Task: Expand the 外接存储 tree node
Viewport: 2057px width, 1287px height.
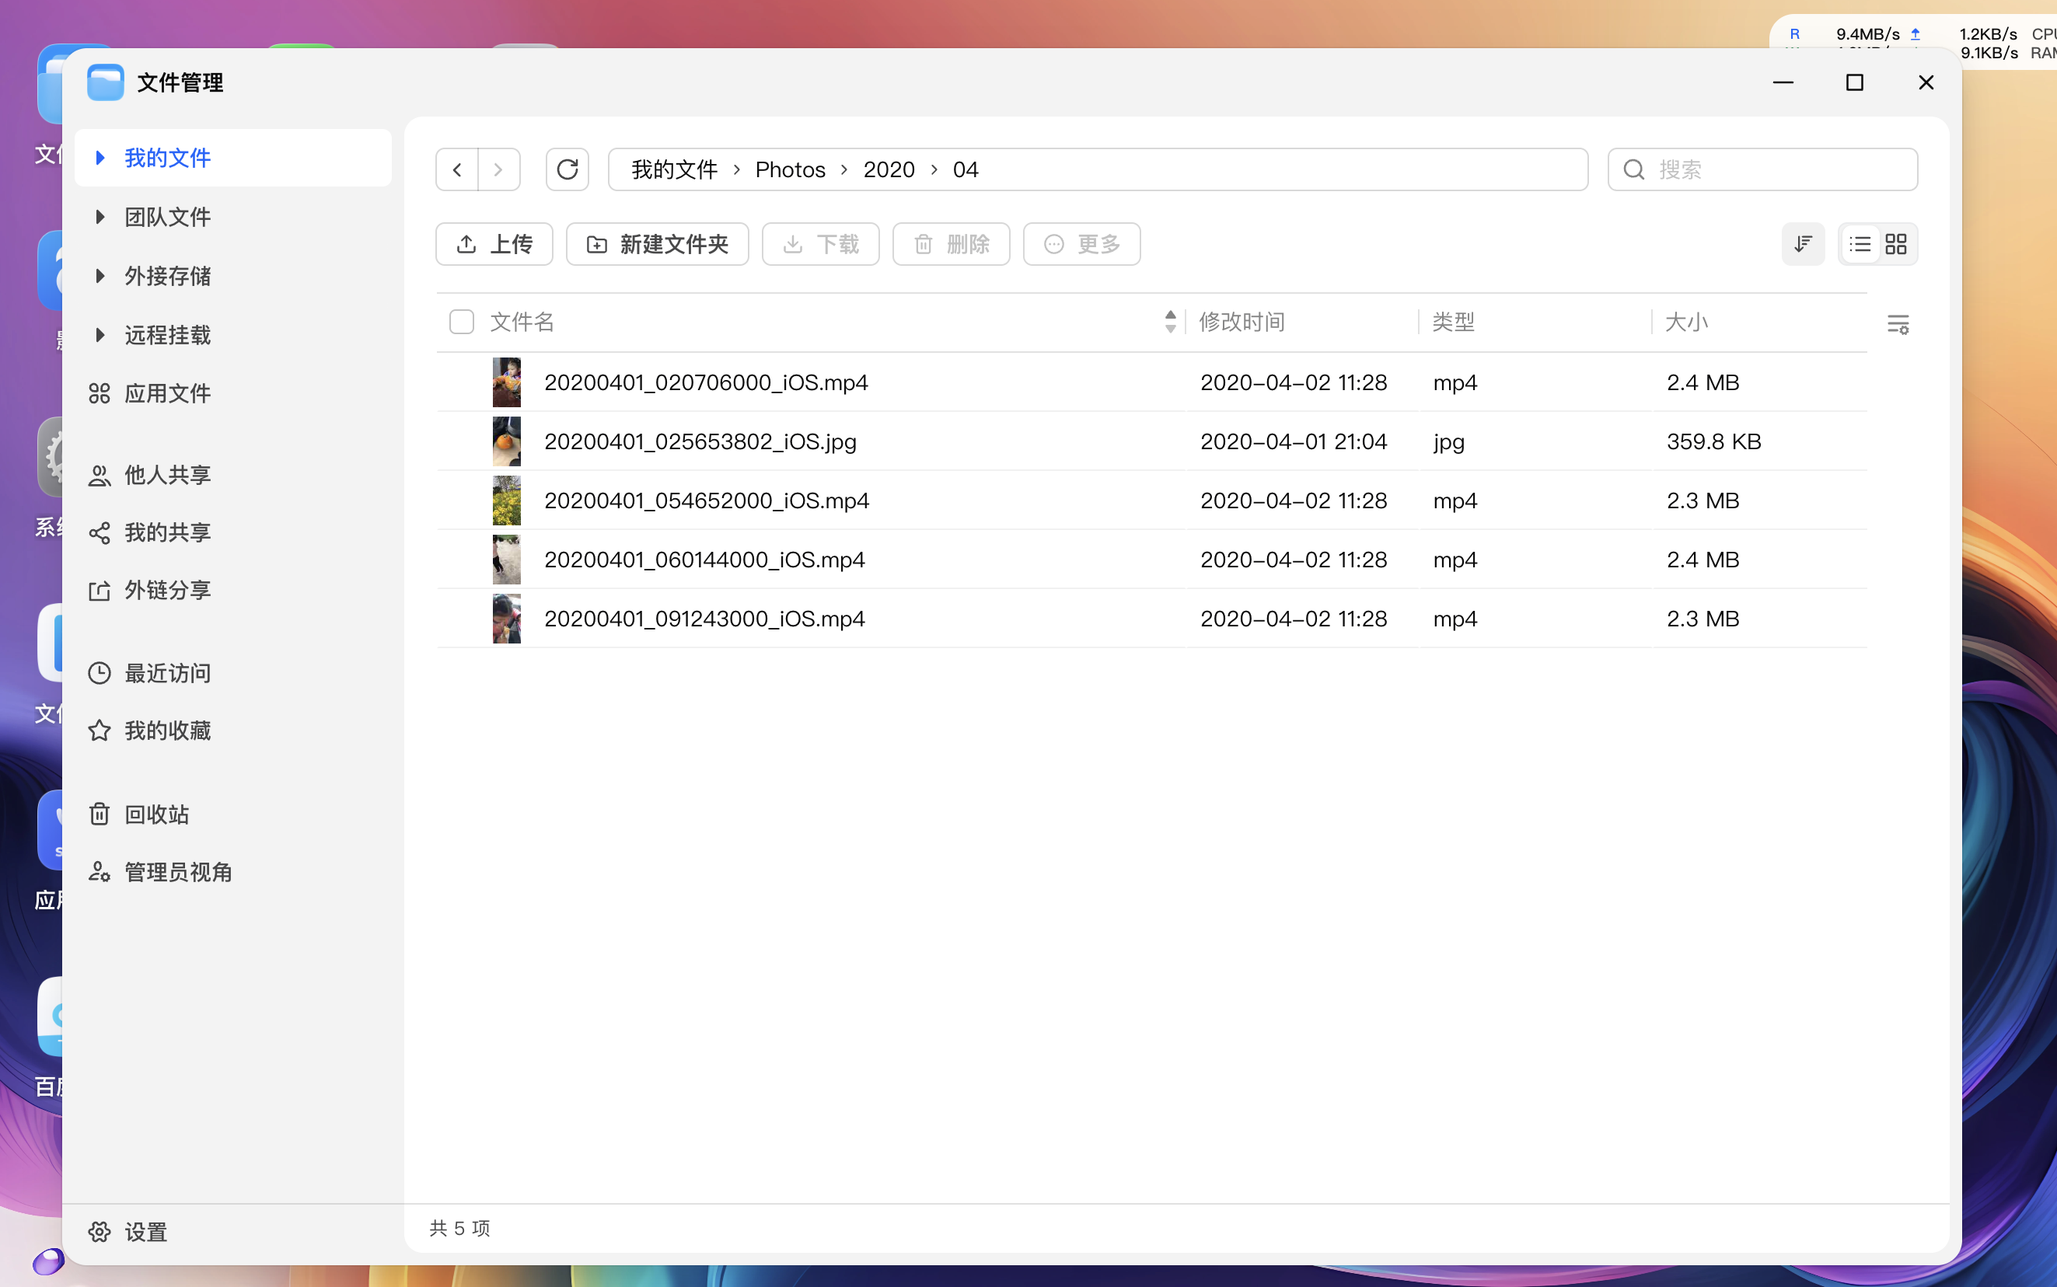Action: point(100,276)
